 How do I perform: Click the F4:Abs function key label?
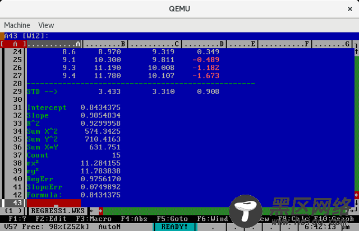pyautogui.click(x=134, y=219)
